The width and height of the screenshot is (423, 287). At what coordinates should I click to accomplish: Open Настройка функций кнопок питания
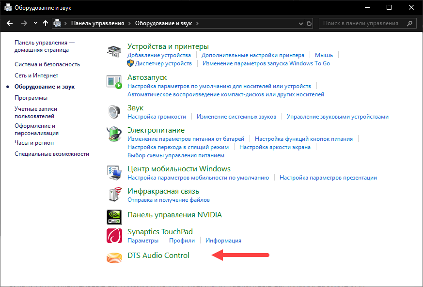(x=304, y=139)
